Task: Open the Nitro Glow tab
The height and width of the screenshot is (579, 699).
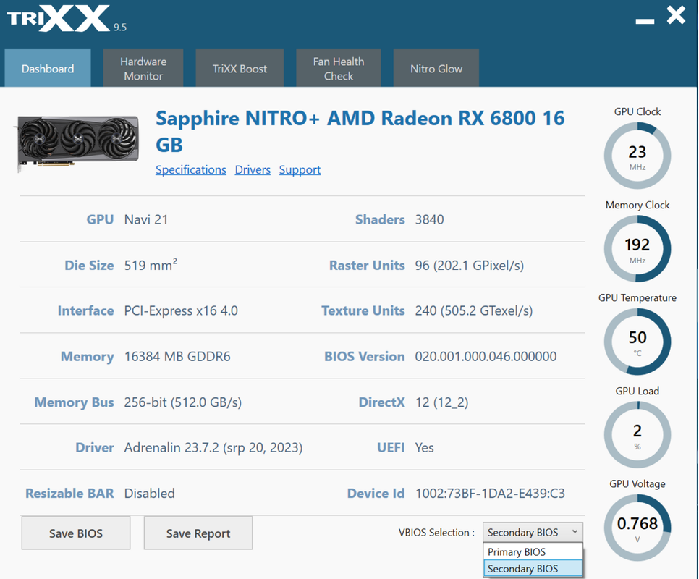Action: pyautogui.click(x=436, y=68)
